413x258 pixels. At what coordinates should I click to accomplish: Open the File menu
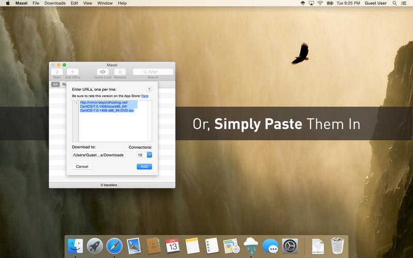click(x=36, y=3)
